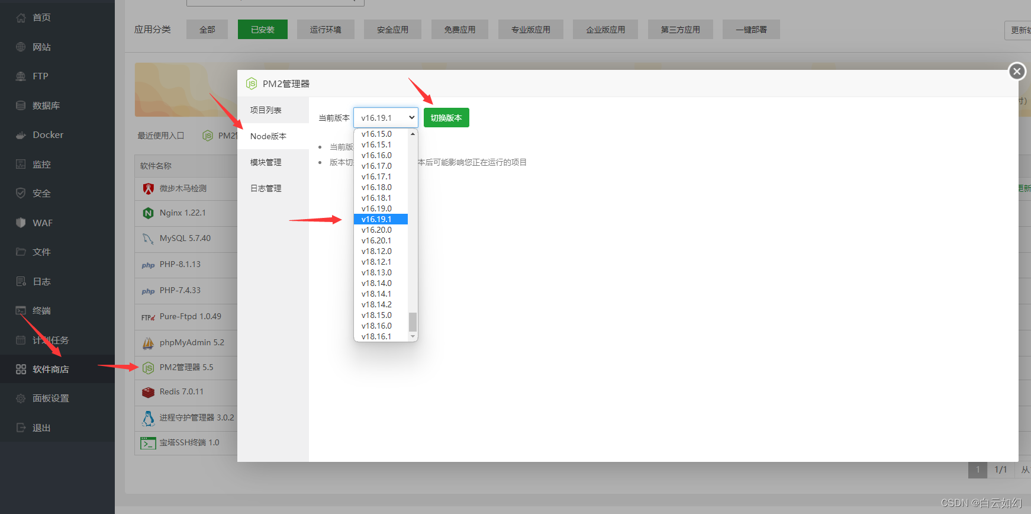This screenshot has width=1031, height=514.
Task: Click the Pure-Ftpd icon in the list
Action: point(148,317)
